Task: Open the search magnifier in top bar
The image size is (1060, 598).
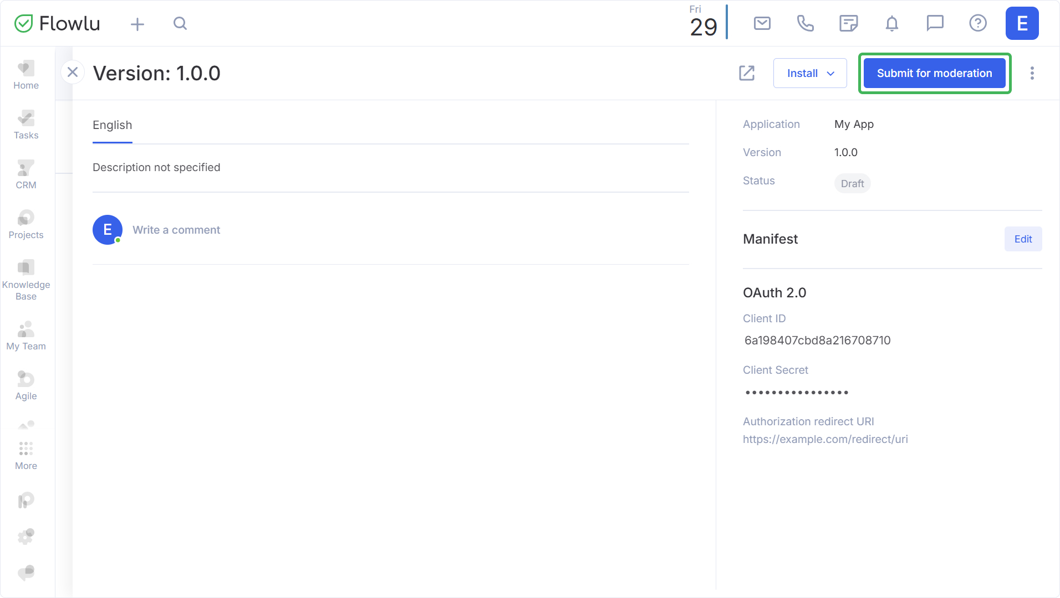Action: coord(180,23)
